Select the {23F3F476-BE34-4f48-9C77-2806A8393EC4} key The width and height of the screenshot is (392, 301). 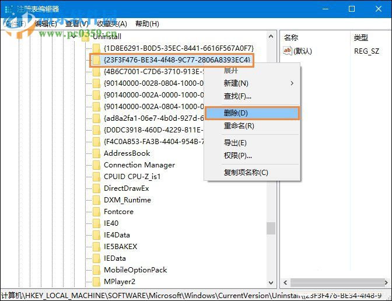[177, 60]
